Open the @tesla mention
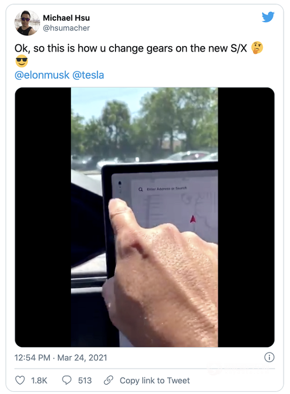 tap(88, 75)
